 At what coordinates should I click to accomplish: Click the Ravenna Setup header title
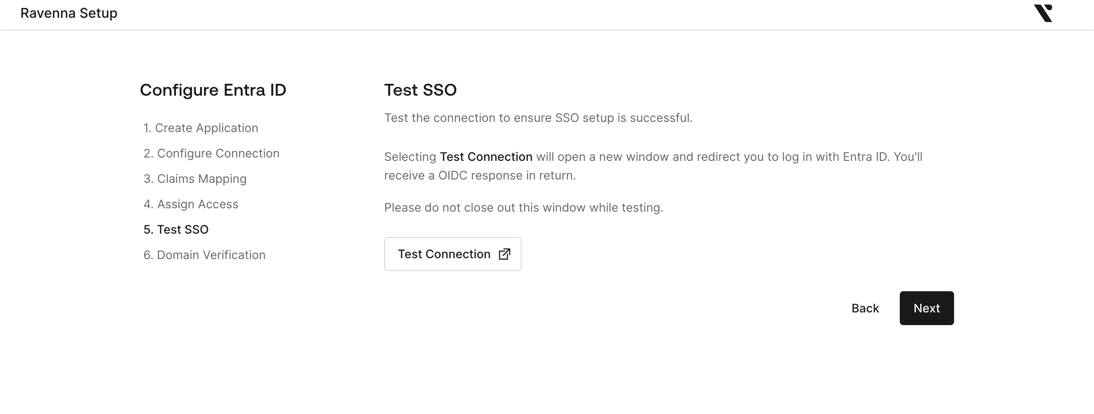tap(69, 13)
